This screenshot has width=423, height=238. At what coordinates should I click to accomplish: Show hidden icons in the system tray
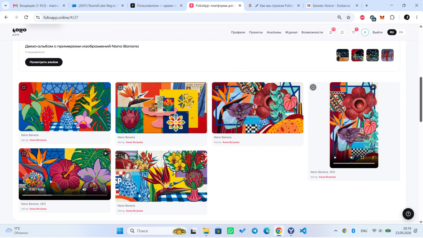pyautogui.click(x=336, y=231)
